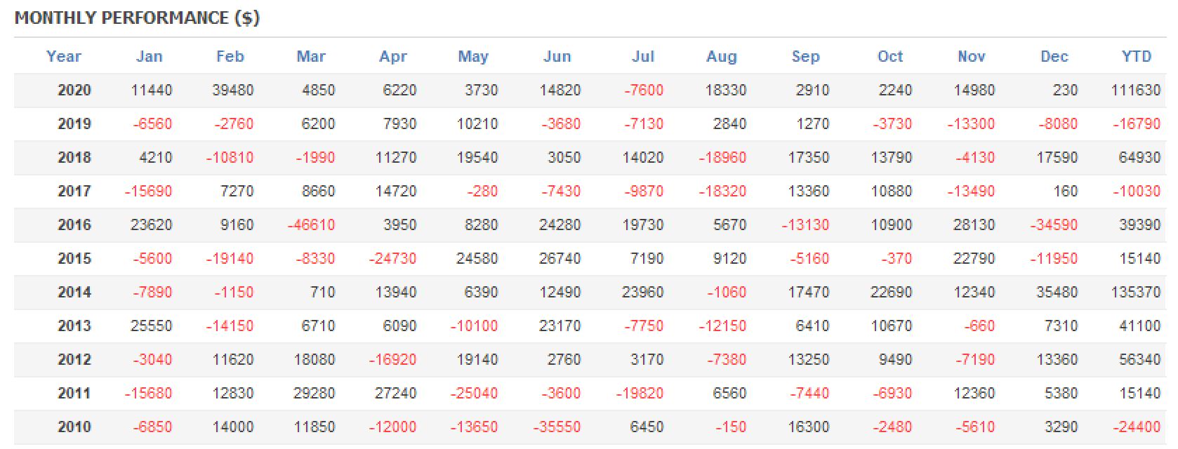Select the Dec column header
This screenshot has height=449, width=1178.
tap(1054, 57)
